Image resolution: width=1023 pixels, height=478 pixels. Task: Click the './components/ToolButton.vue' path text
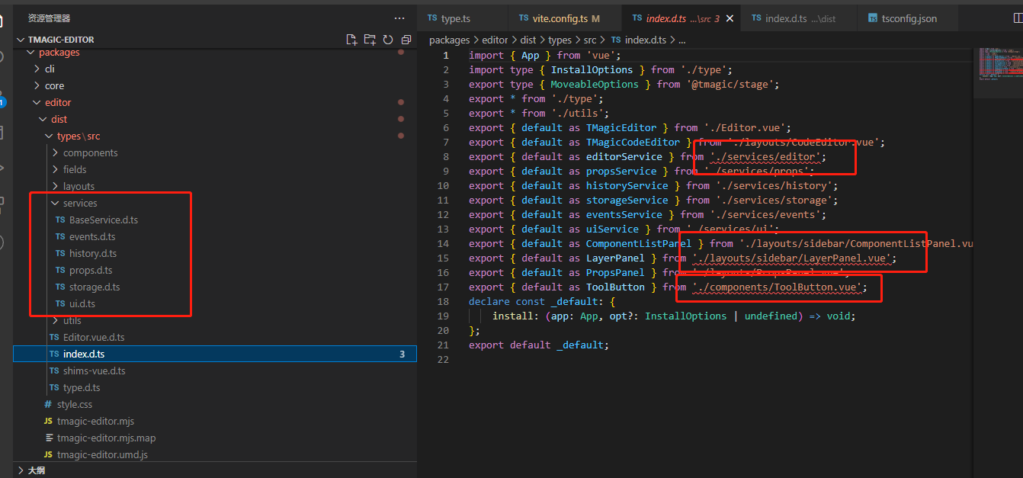point(777,287)
